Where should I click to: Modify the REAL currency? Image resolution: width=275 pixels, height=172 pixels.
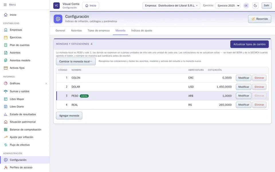(x=243, y=105)
